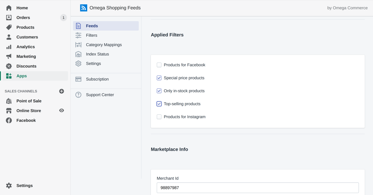Screen dimensions: 373x195
Task: Click the 'Products for Facebook' label
Action: 184,65
